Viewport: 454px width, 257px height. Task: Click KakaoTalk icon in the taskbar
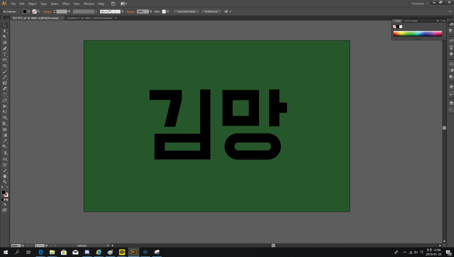tap(122, 252)
